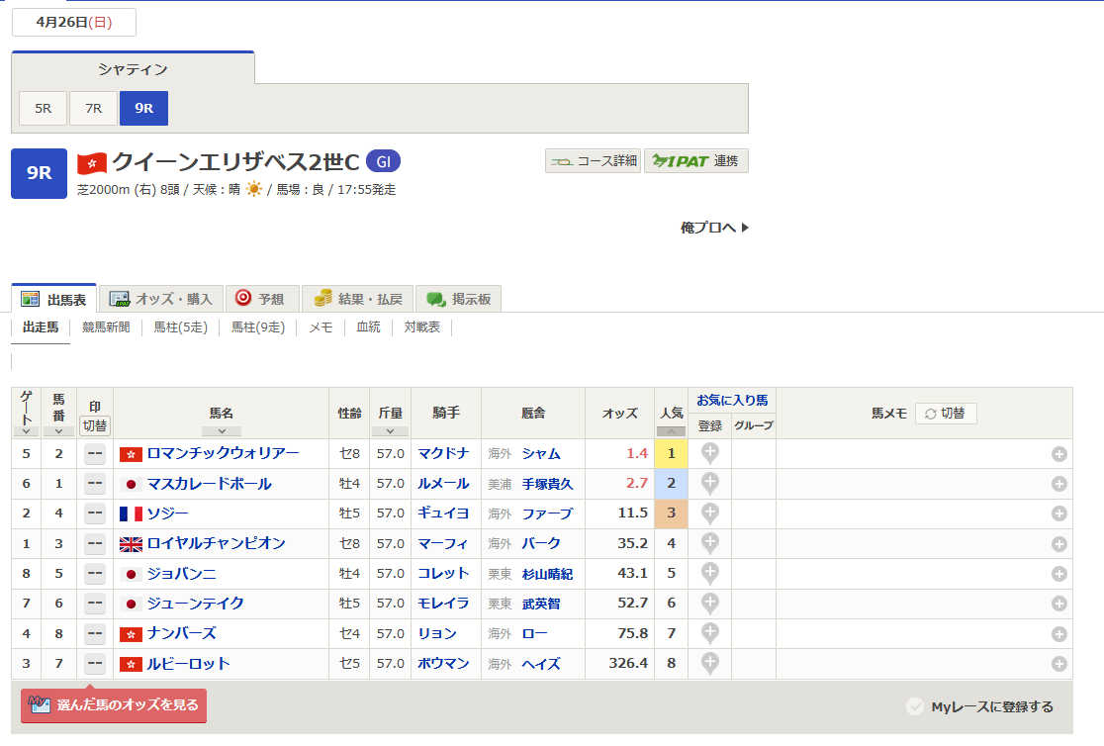Image resolution: width=1104 pixels, height=746 pixels.
Task: Open jockey ルメール link
Action: (x=443, y=483)
